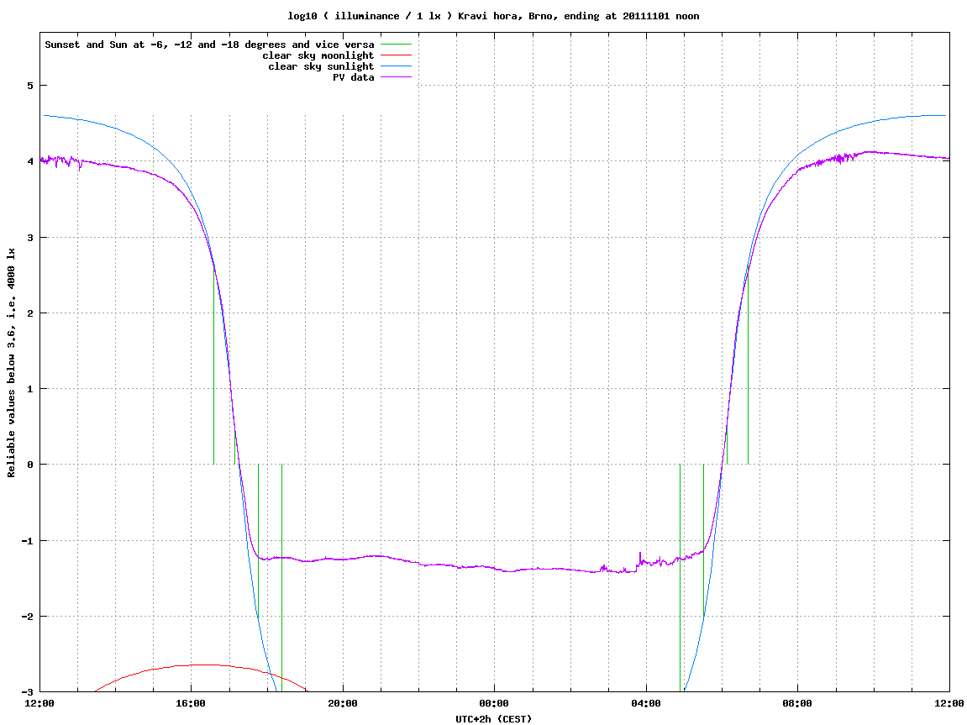Screen dimensions: 967x725
Task: Click the chart title text at top
Action: tap(493, 16)
